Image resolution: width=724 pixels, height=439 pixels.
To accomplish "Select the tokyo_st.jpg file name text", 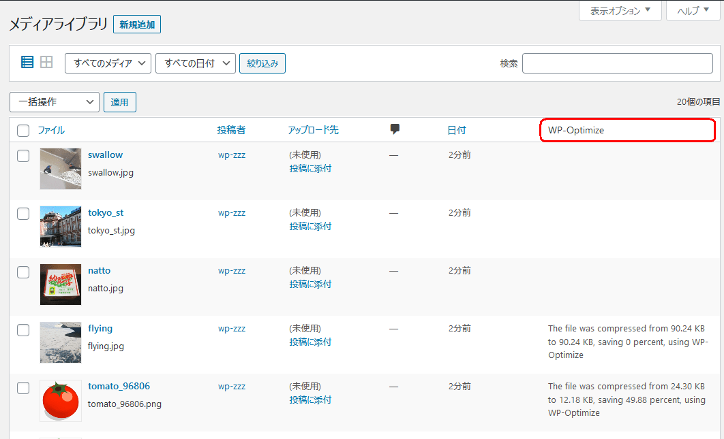I will [111, 231].
